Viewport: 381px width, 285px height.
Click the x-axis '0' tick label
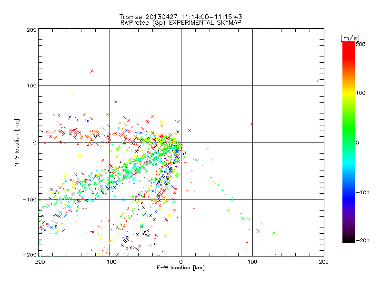click(181, 262)
